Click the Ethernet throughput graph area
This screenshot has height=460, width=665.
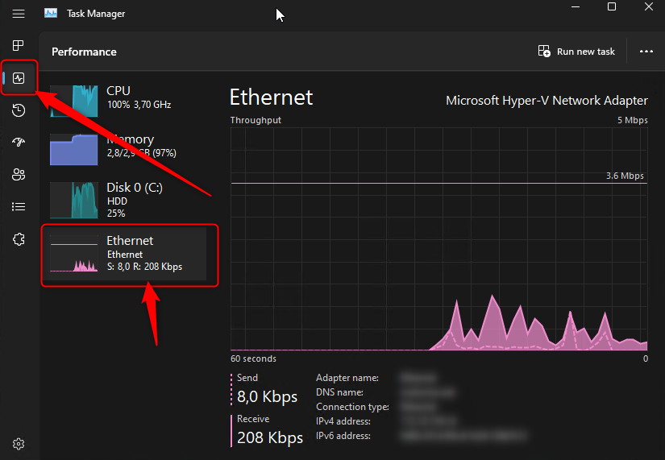(439, 238)
